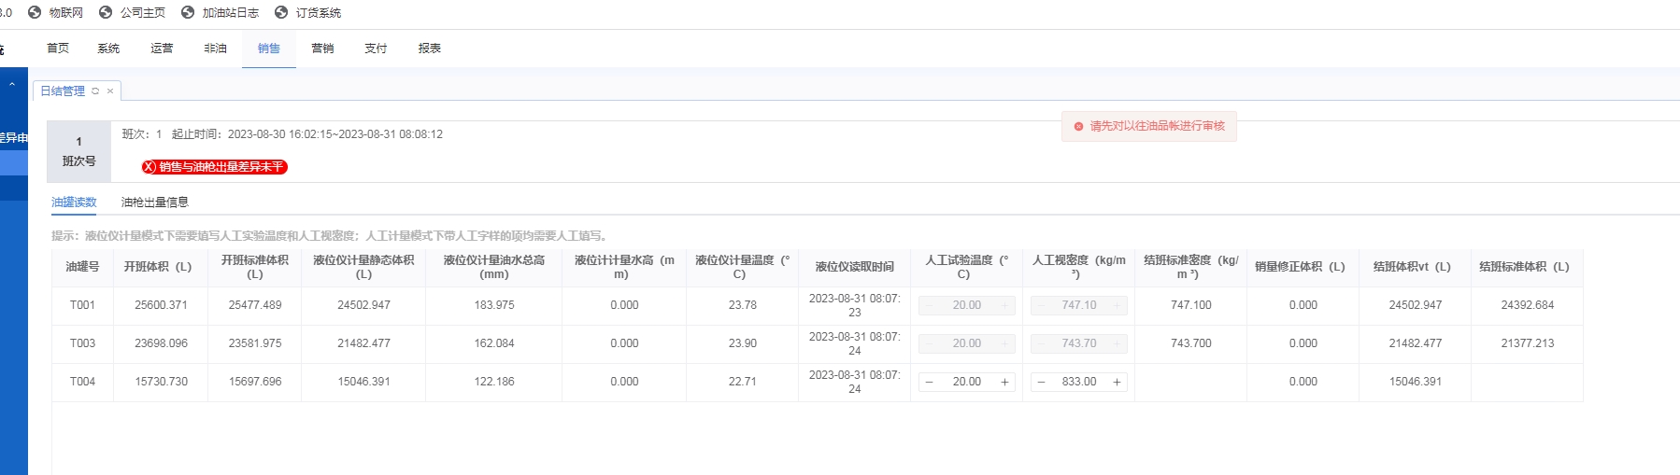
Task: Decrease T004 人工试验温度 with the minus button
Action: point(929,382)
